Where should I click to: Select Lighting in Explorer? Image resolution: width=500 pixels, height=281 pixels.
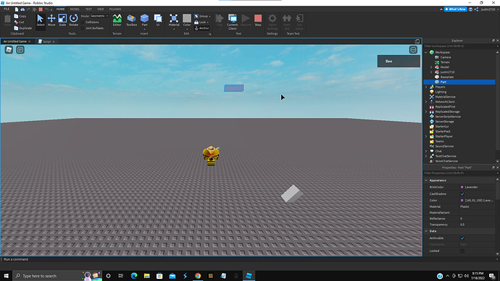tap(441, 92)
